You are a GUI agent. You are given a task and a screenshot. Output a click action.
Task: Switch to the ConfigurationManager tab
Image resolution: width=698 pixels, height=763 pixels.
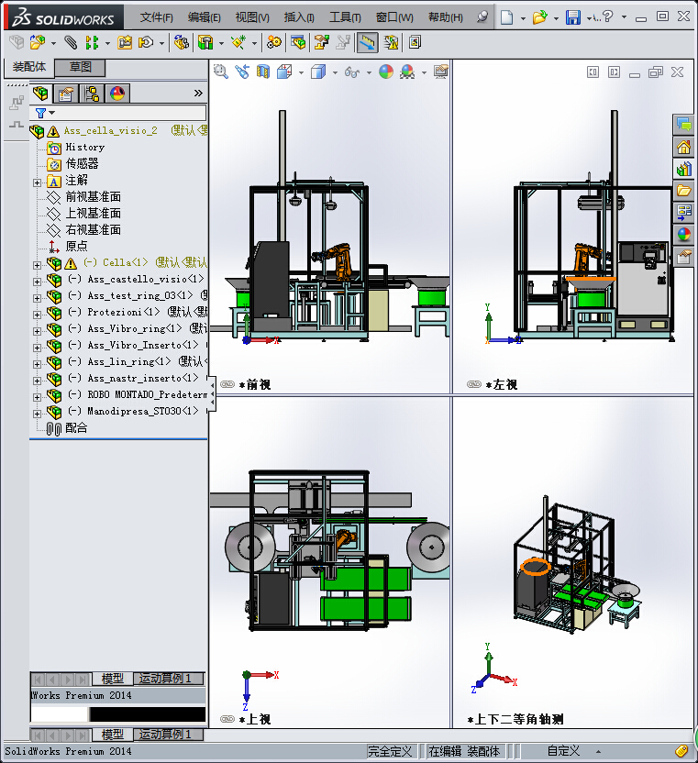tap(92, 93)
